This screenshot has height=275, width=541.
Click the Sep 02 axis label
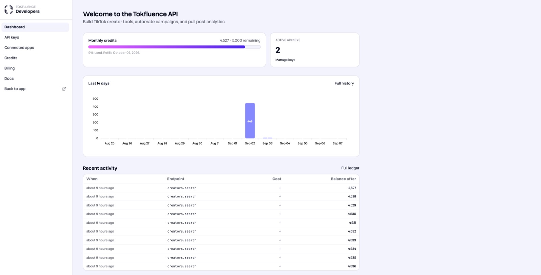coord(250,143)
